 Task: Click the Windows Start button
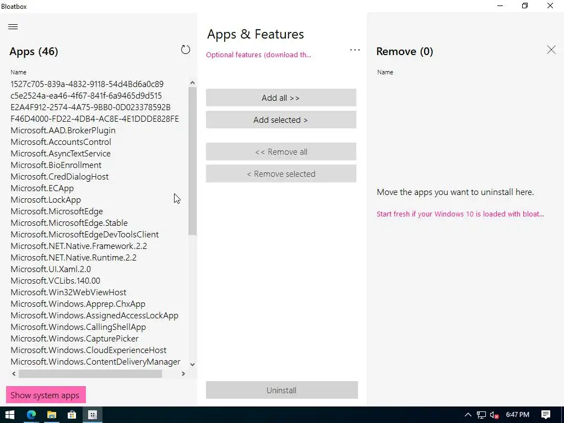pyautogui.click(x=10, y=415)
